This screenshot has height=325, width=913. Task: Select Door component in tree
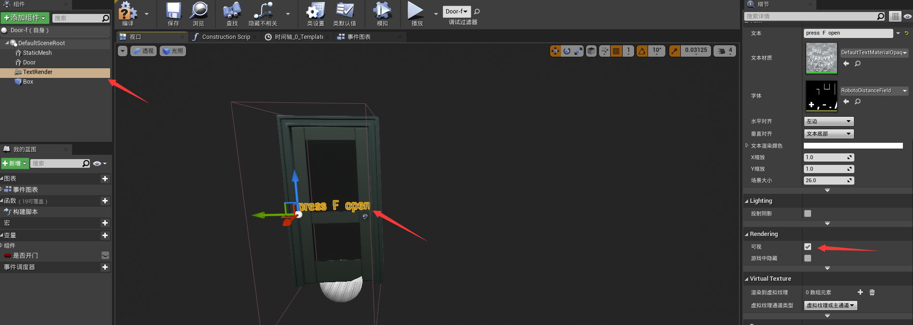coord(29,62)
